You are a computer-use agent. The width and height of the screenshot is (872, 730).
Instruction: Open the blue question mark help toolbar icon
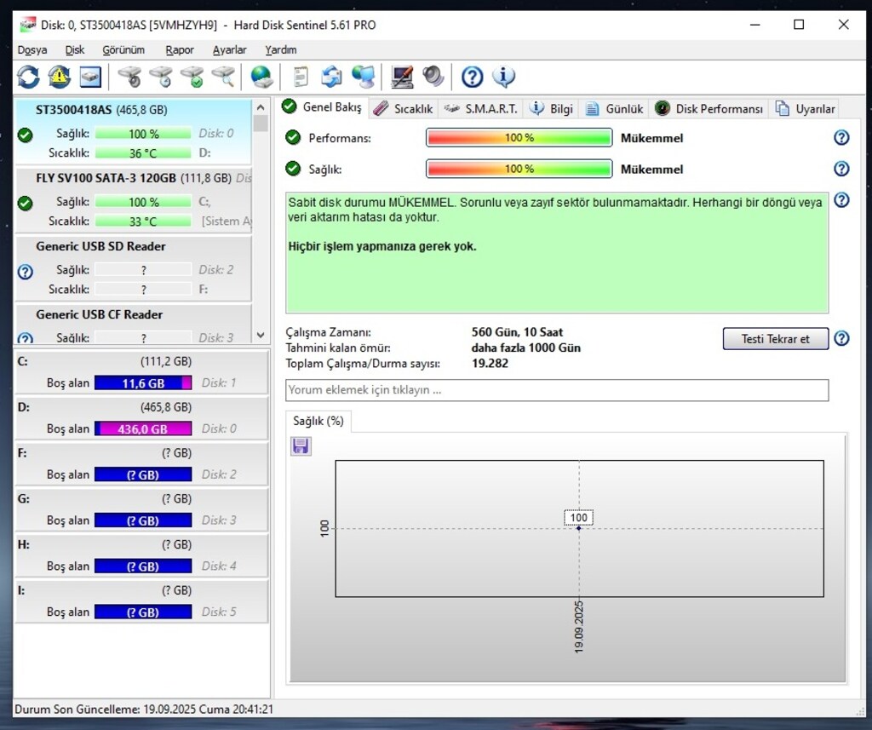coord(472,77)
